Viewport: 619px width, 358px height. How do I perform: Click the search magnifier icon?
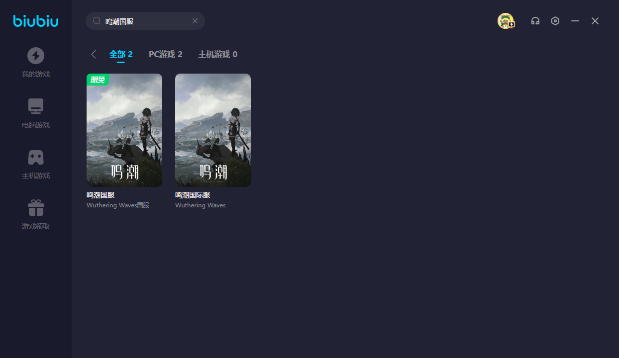(97, 21)
